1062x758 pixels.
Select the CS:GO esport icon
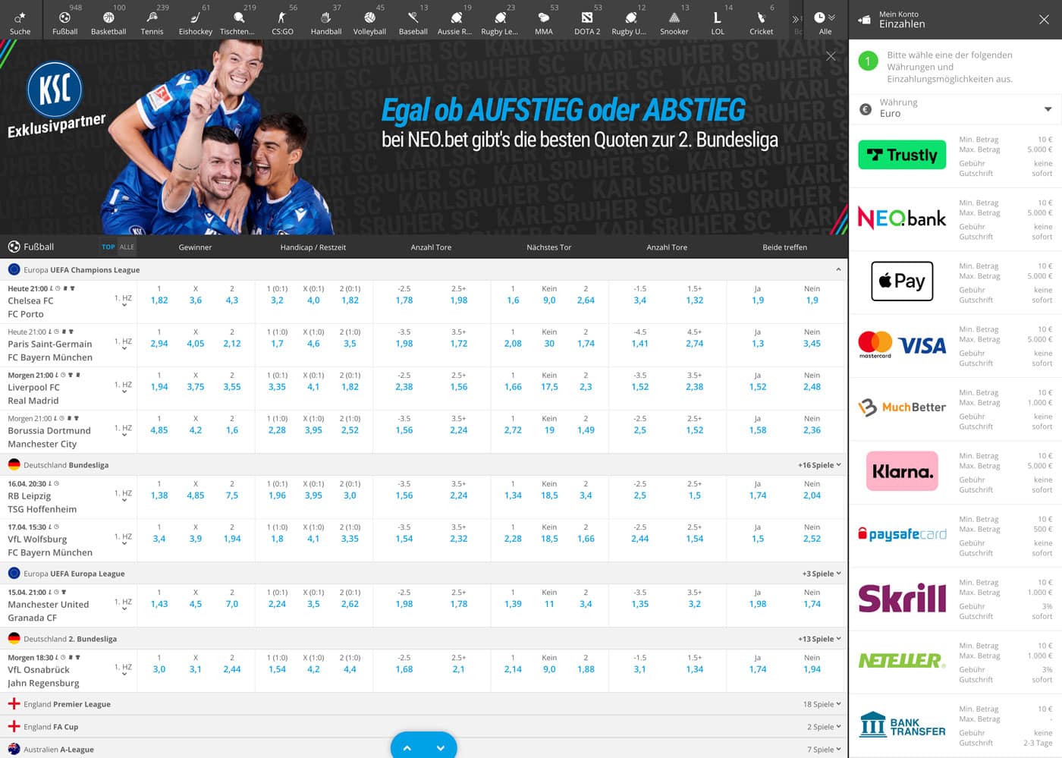[x=282, y=18]
